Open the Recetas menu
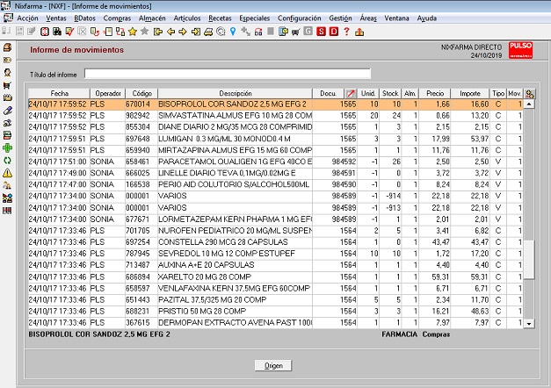The image size is (551, 388). 220,18
